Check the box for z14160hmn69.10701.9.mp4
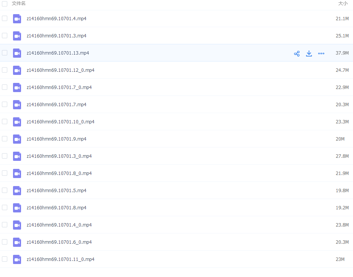Screen dimensions: 353x277 point(5,139)
